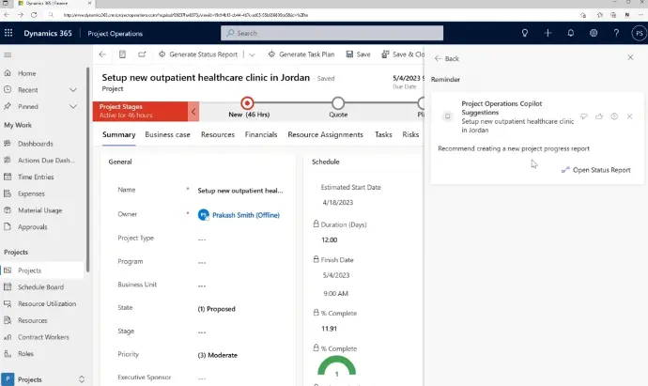This screenshot has height=386, width=648.
Task: Open Roles in sidebar
Action: [x=25, y=353]
